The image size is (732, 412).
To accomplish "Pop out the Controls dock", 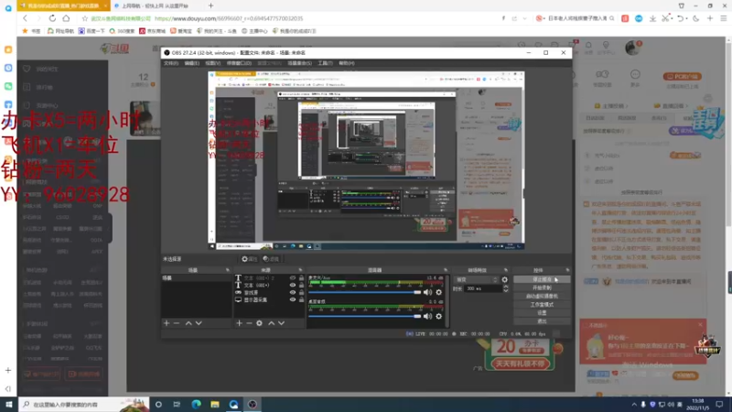I will 567,270.
